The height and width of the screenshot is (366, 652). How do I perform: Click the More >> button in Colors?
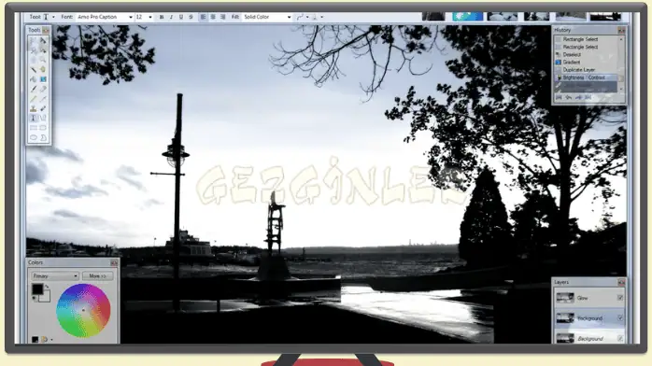(97, 275)
